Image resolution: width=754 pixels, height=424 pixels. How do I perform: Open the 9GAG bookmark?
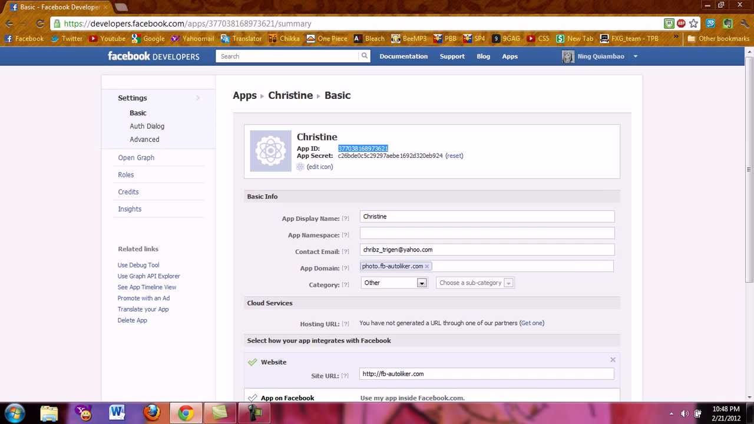coord(507,38)
